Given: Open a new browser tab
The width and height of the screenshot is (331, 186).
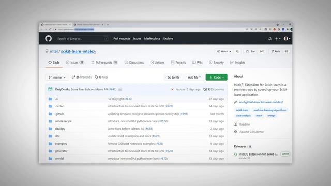Looking at the screenshot, I should click(108, 25).
